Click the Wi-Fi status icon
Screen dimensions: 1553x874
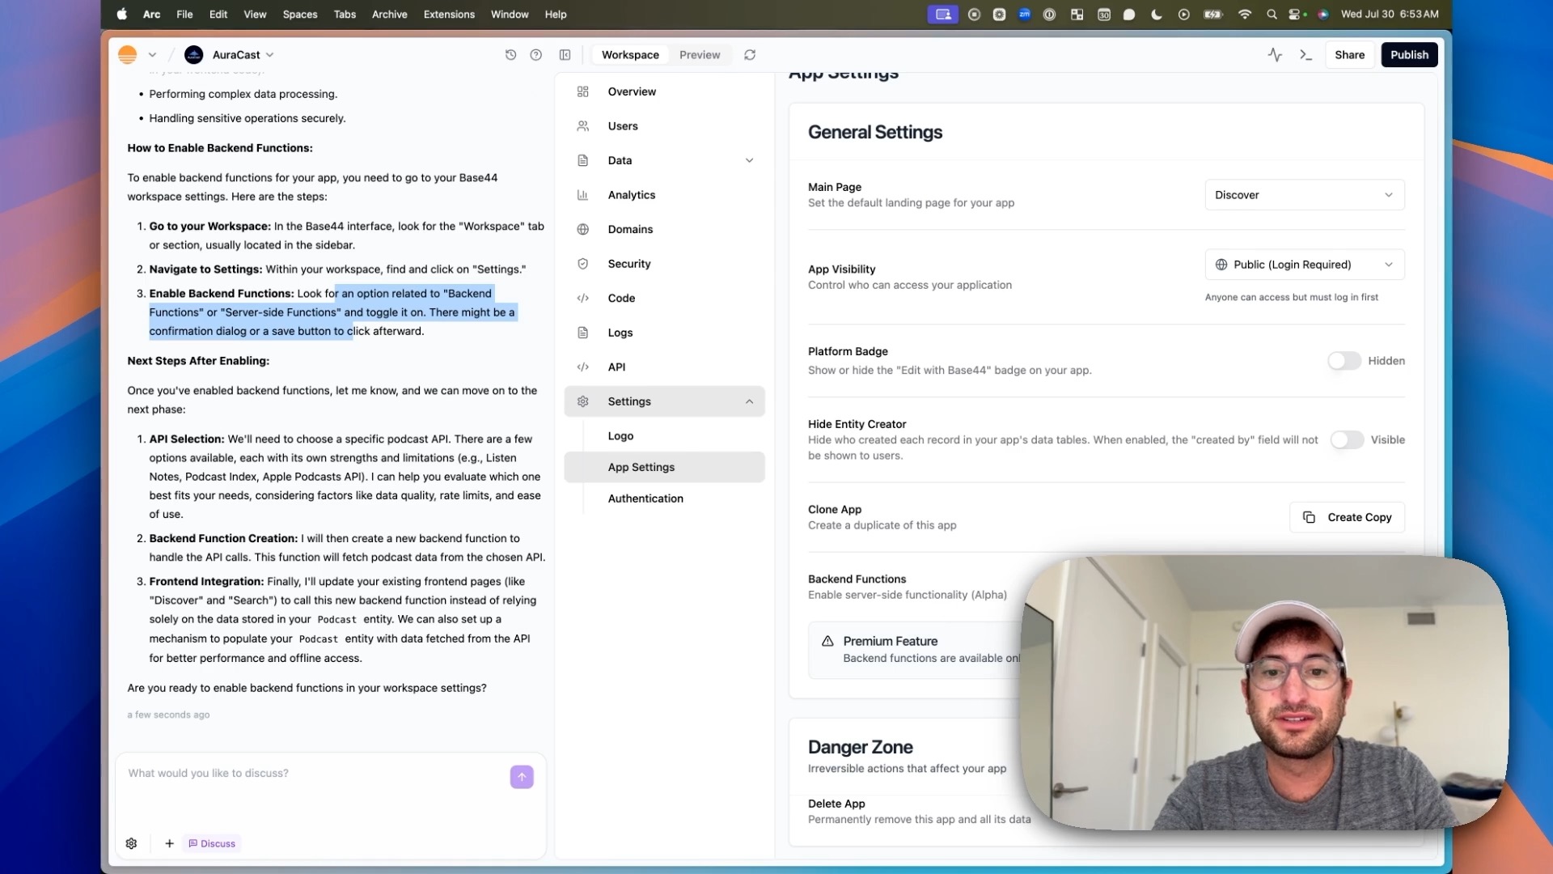point(1245,15)
